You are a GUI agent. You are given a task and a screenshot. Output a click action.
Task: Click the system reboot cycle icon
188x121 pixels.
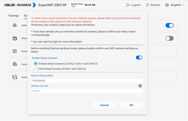(15, 77)
